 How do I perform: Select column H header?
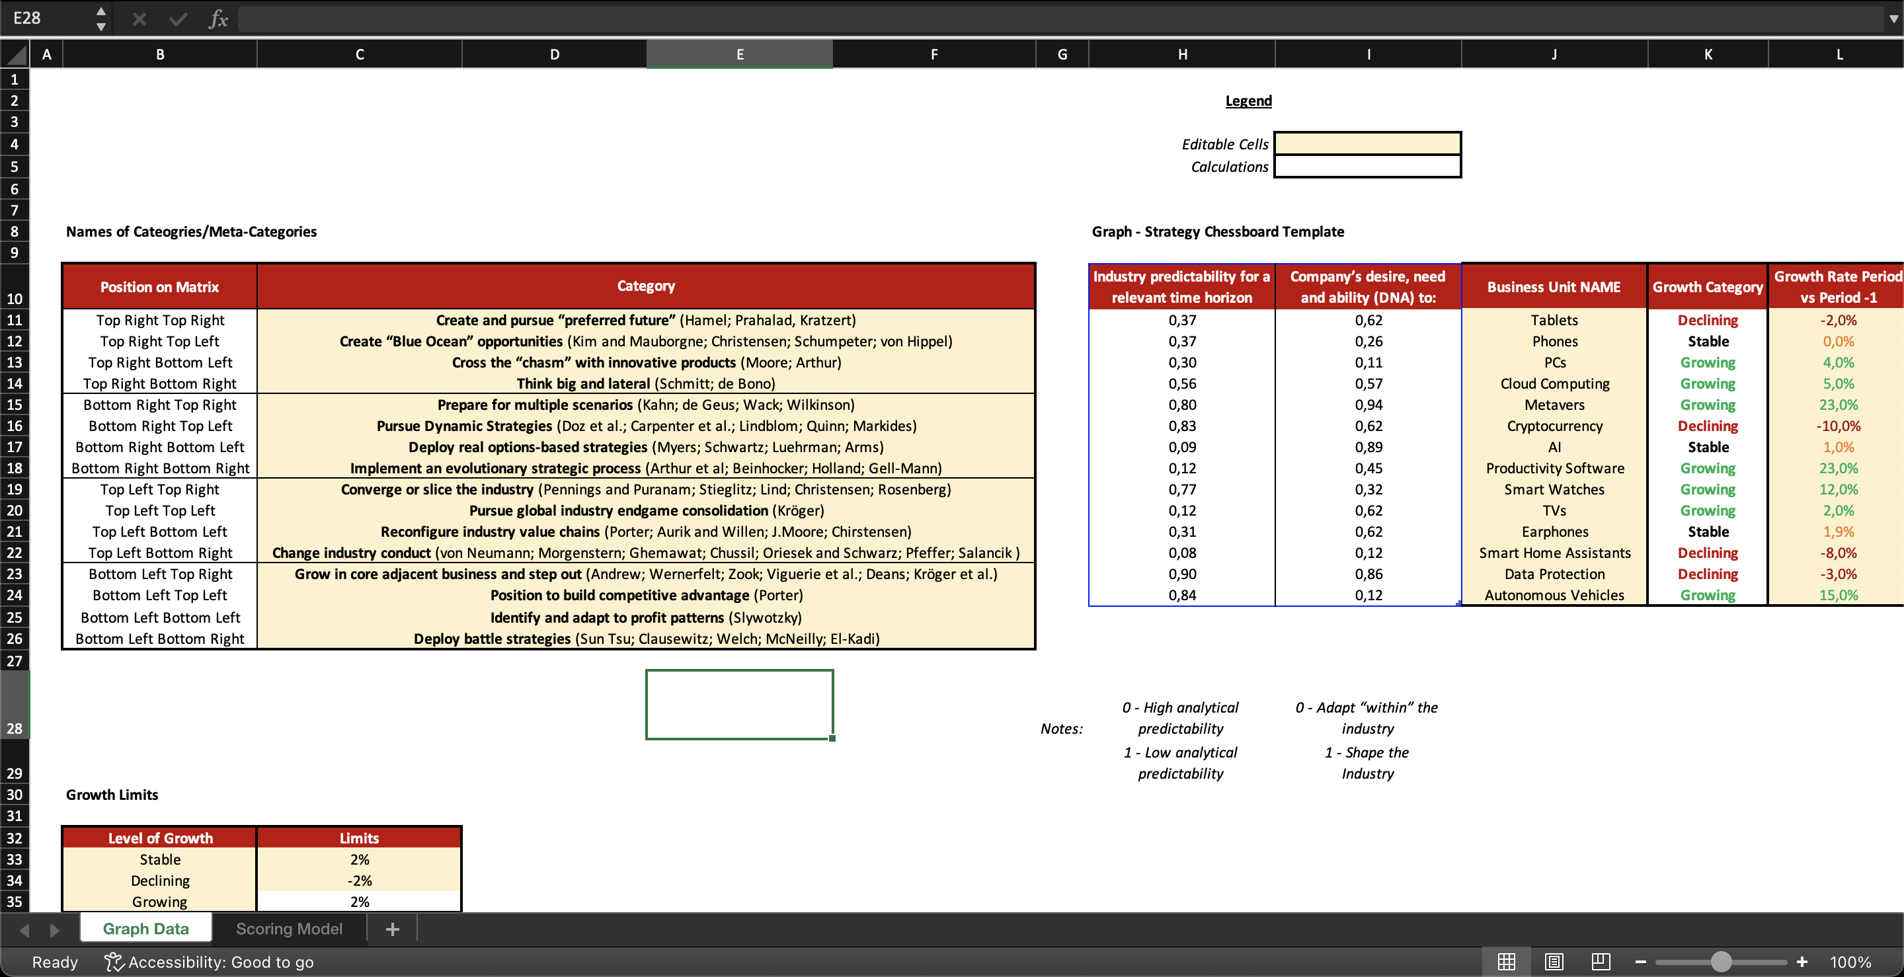tap(1182, 54)
